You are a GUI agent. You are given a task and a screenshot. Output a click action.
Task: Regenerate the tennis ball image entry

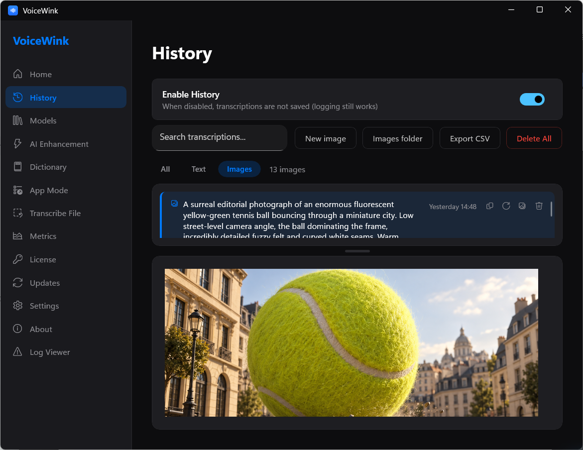(x=506, y=206)
